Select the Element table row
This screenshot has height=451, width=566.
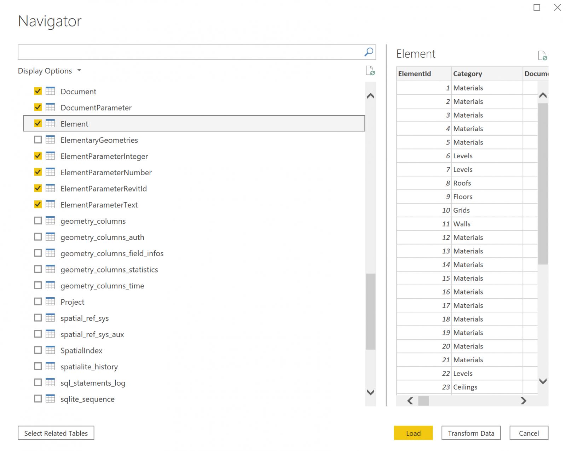(141, 123)
